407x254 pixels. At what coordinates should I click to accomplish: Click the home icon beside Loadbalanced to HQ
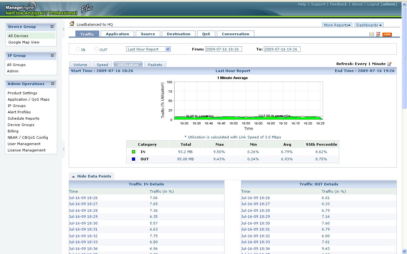[x=72, y=24]
